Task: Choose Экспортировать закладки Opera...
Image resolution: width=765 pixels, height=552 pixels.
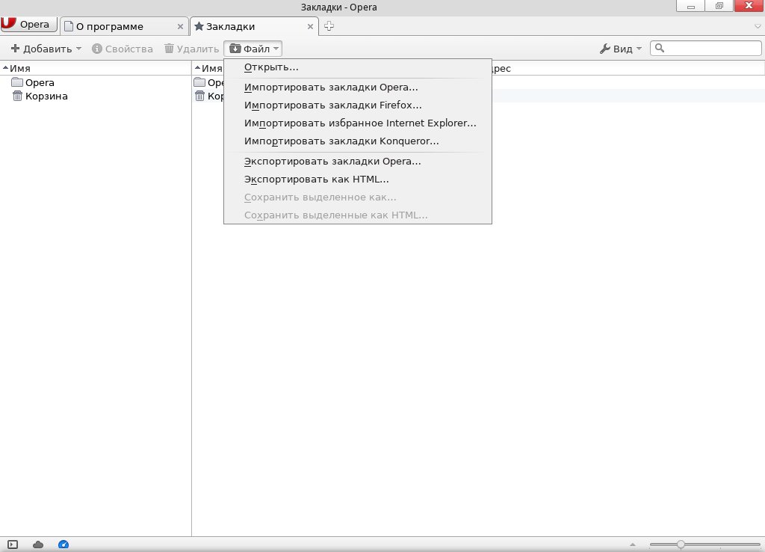Action: click(358, 162)
